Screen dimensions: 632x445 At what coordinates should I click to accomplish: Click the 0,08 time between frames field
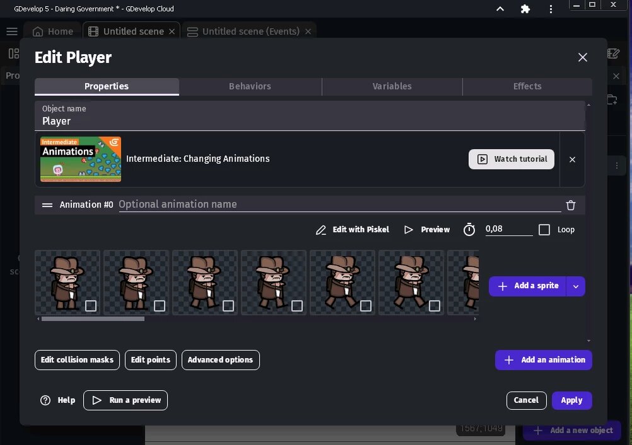[508, 229]
